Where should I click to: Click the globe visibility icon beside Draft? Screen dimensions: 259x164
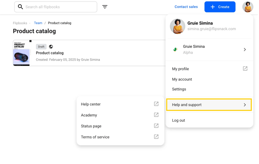pyautogui.click(x=51, y=47)
